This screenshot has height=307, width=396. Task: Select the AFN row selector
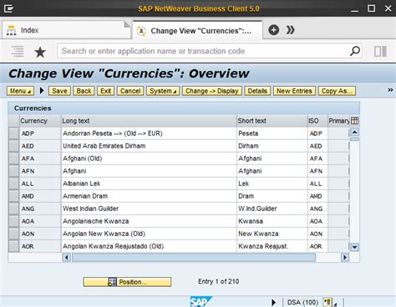(13, 171)
